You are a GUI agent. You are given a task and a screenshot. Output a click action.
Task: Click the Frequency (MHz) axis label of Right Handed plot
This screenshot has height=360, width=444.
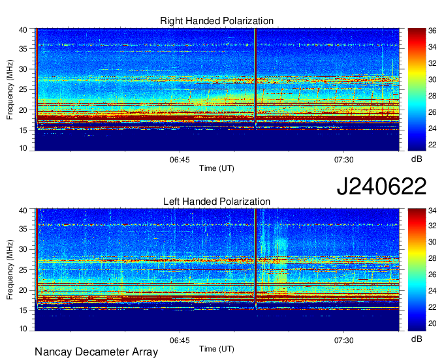10,89
